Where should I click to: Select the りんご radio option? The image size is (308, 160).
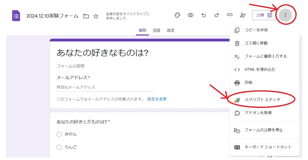[x=59, y=147]
